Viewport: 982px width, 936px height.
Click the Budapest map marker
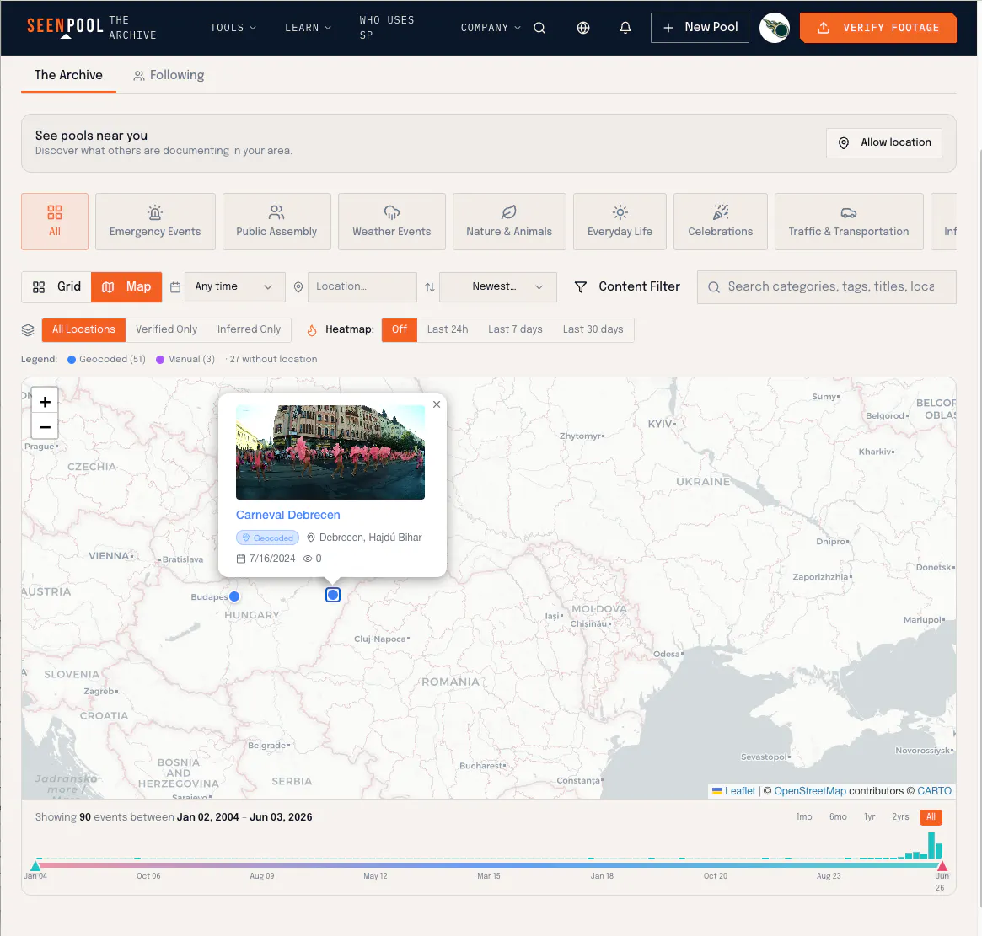[x=234, y=596]
